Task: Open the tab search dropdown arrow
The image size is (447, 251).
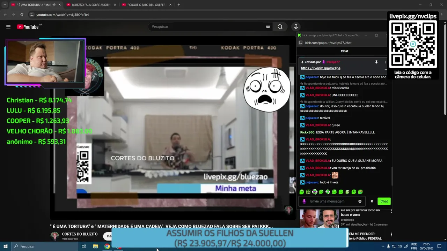Action: coord(5,5)
